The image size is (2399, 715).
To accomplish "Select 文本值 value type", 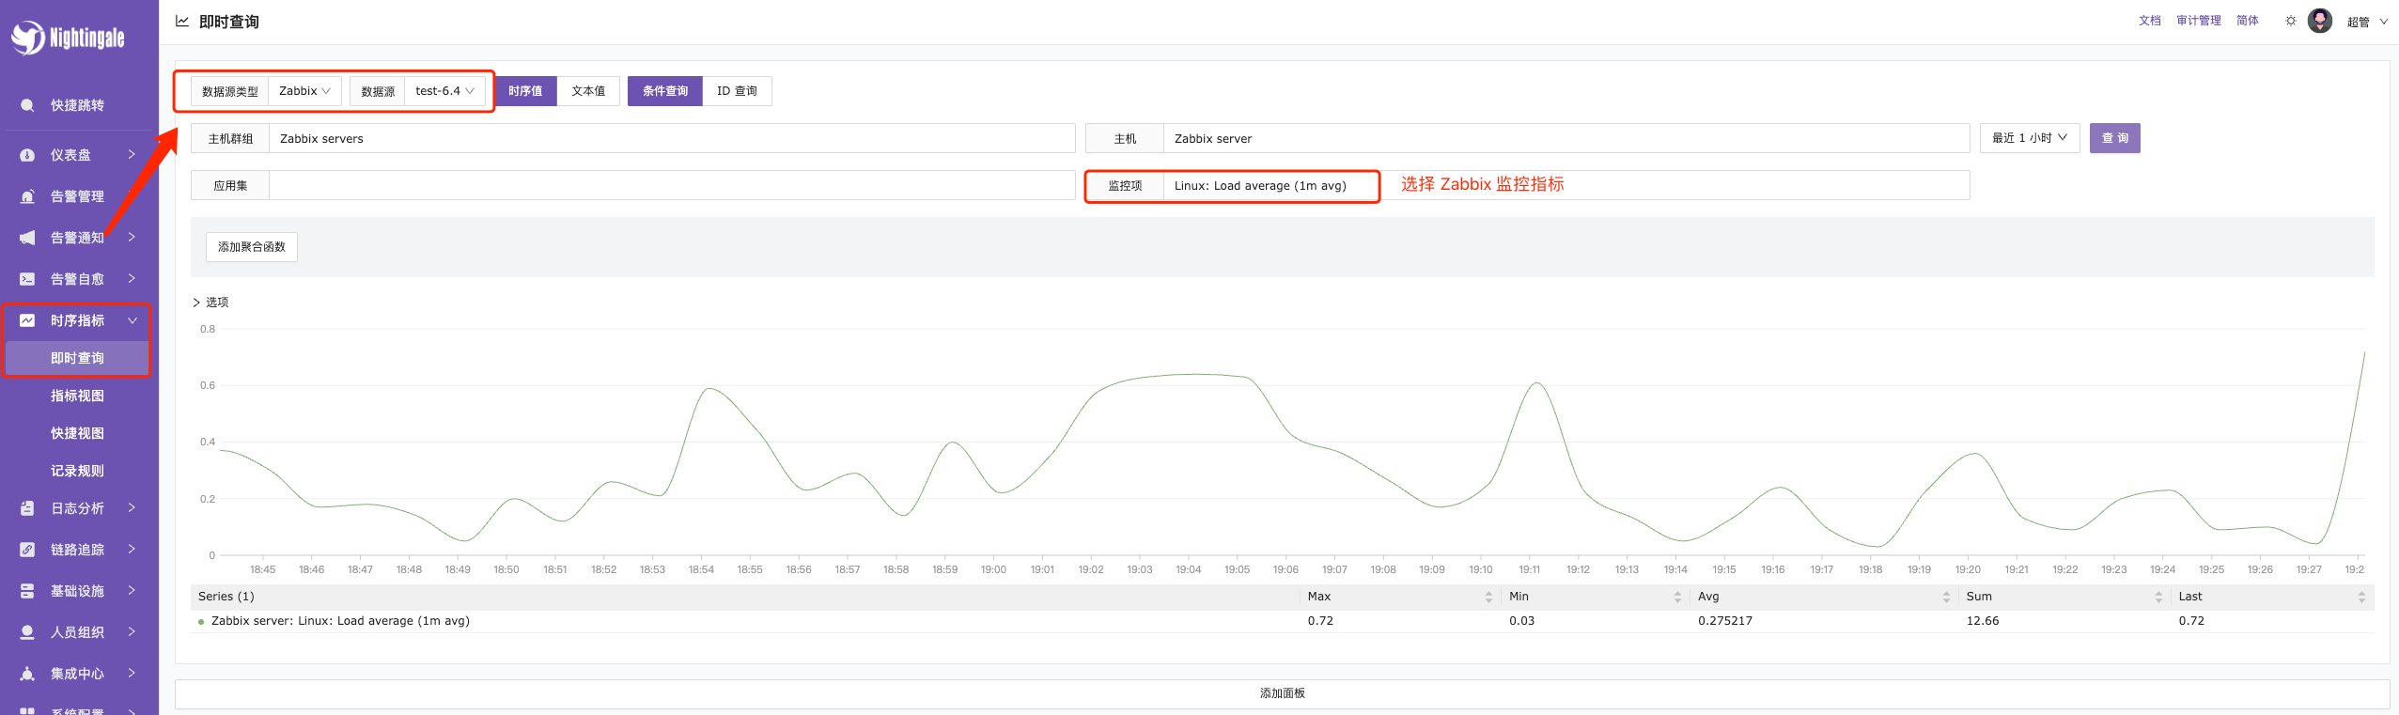I will click(x=588, y=91).
